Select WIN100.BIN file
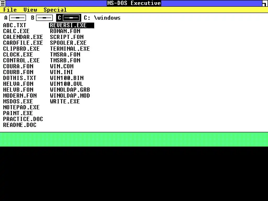 [x=67, y=78]
